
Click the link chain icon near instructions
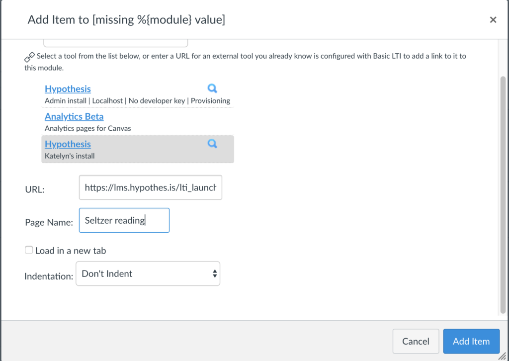(29, 57)
